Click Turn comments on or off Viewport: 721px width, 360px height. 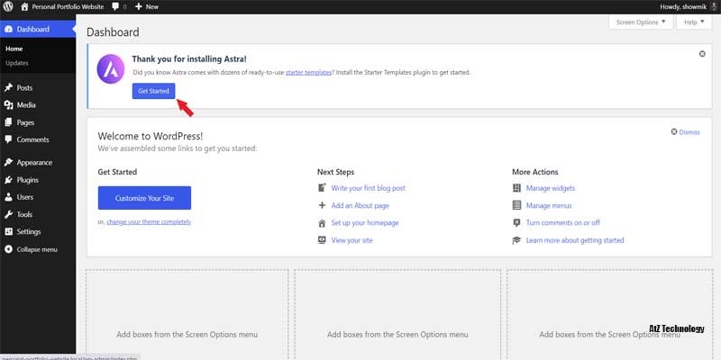point(562,222)
